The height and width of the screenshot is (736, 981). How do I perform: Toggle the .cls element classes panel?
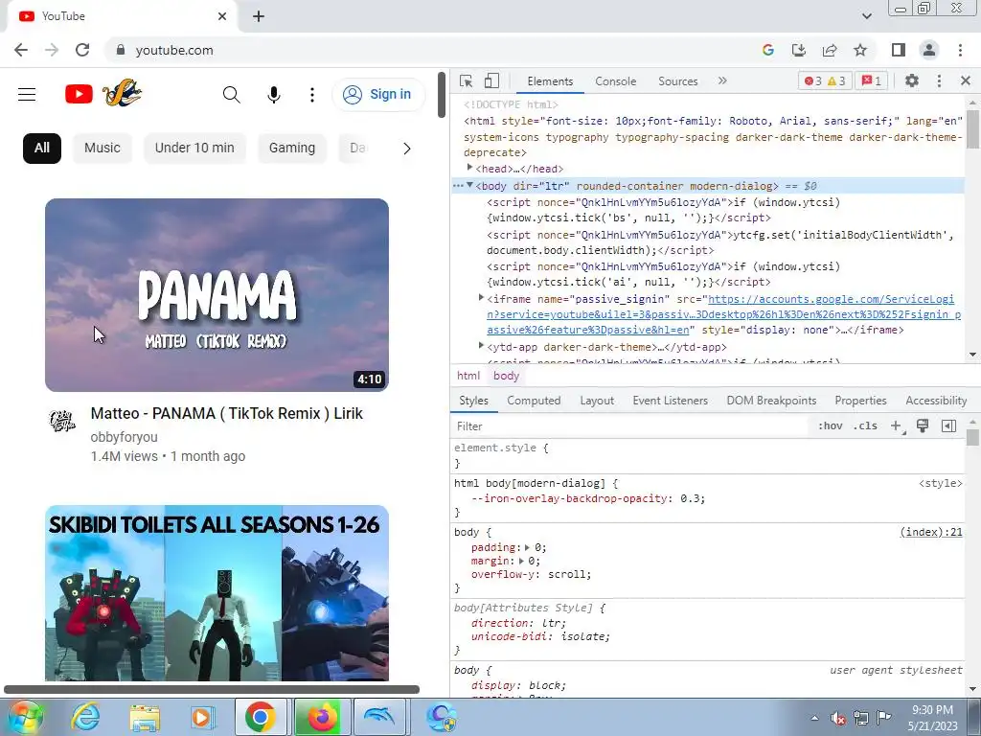865,426
